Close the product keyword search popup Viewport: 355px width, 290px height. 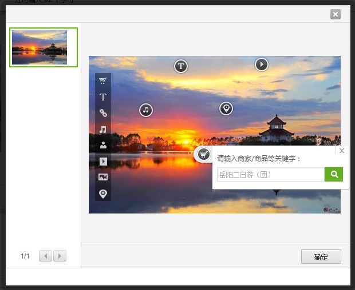click(342, 151)
